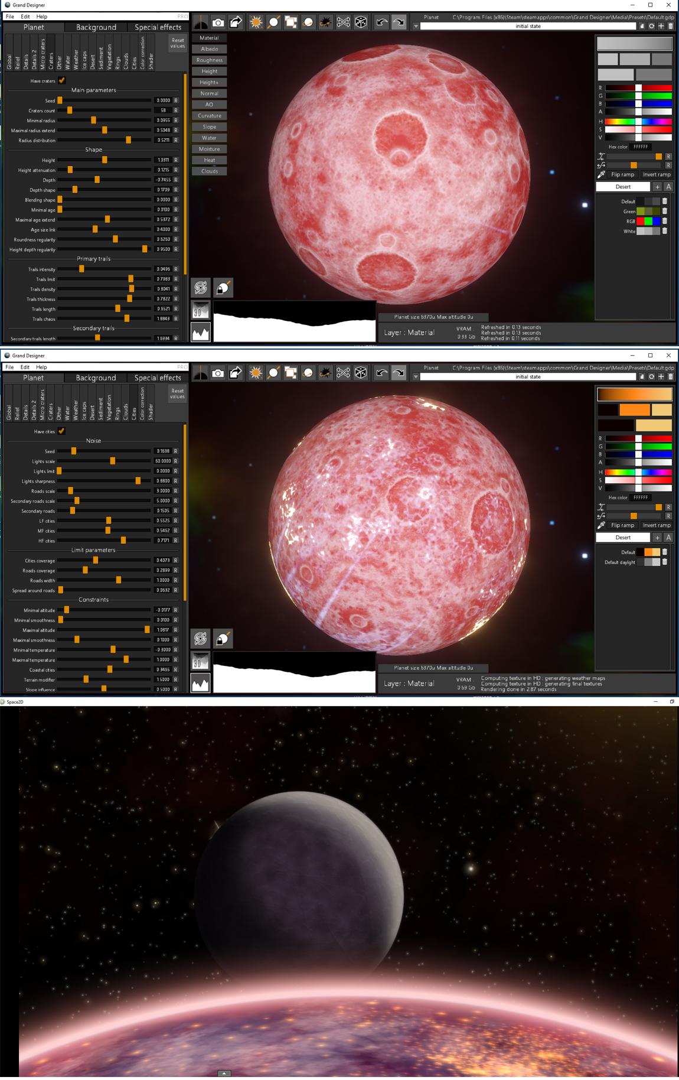This screenshot has width=679, height=1080.
Task: Click the Roads width value field
Action: coord(163,580)
